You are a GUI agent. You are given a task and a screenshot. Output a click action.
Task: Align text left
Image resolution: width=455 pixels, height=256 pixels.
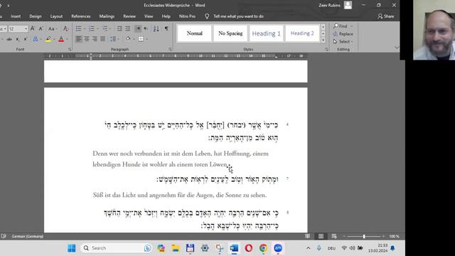[x=78, y=39]
